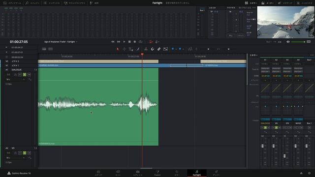315x177 pixels.
Task: Click the blue marker icon
Action: 180,49
